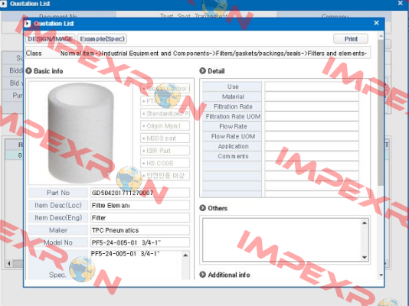
Task: Click the Spec field scroll-up arrow
Action: tap(185, 256)
